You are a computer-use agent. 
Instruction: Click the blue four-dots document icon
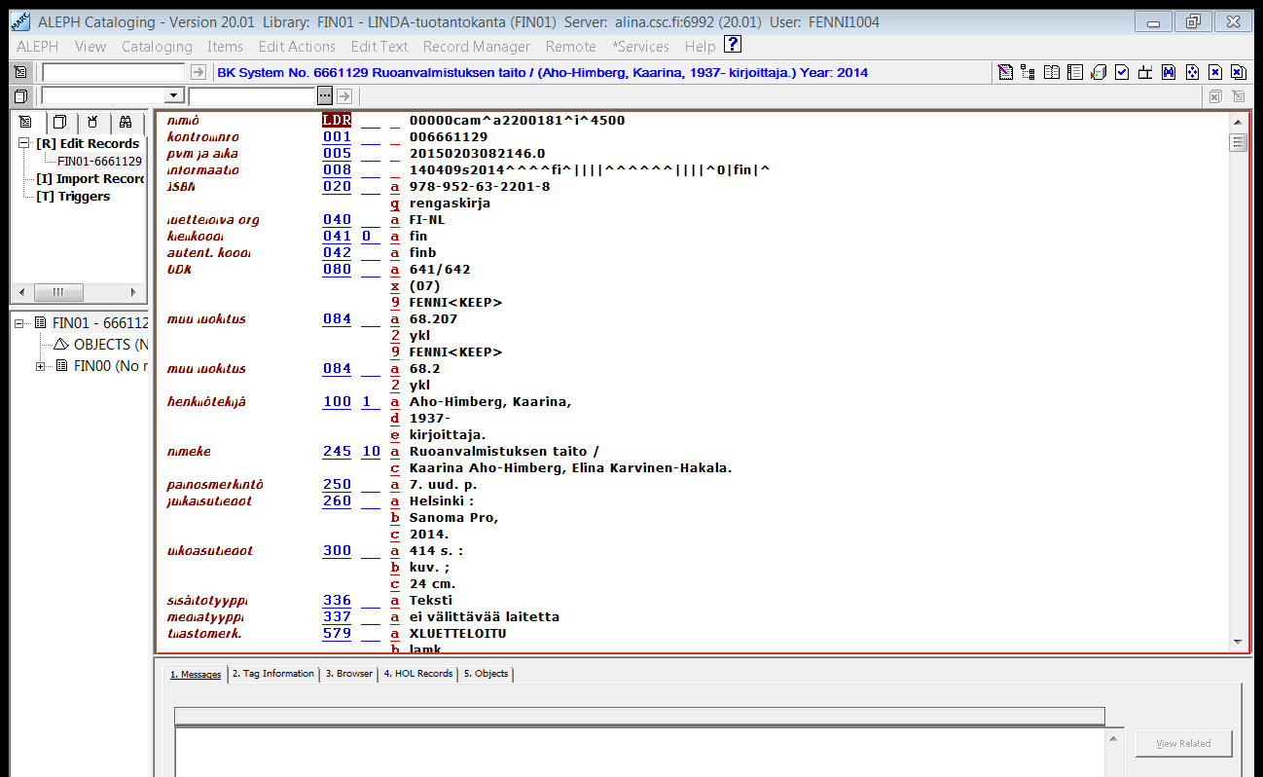tap(1192, 72)
